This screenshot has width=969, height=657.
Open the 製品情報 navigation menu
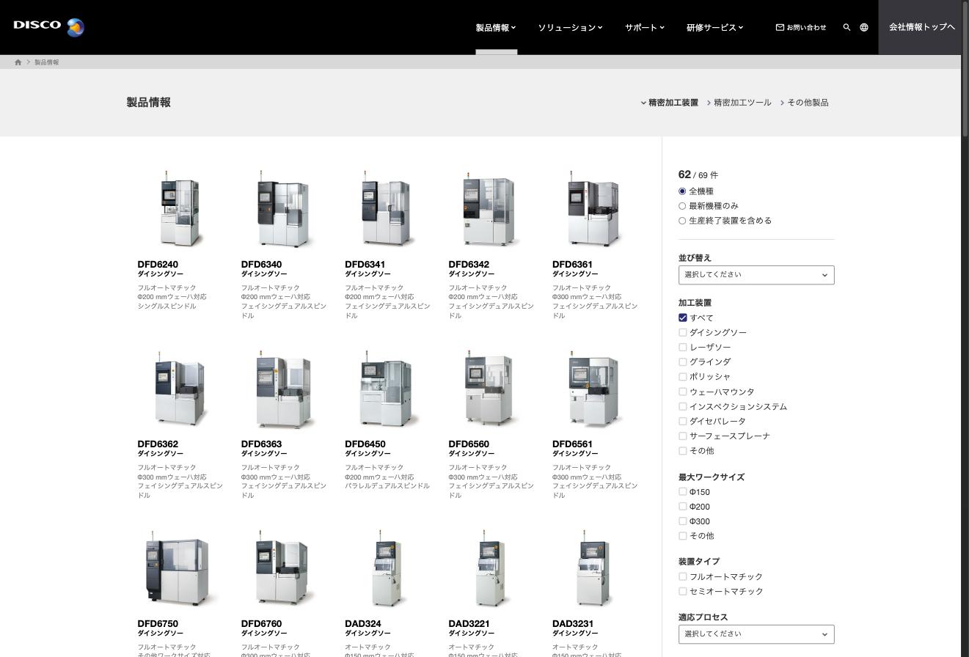pos(496,27)
